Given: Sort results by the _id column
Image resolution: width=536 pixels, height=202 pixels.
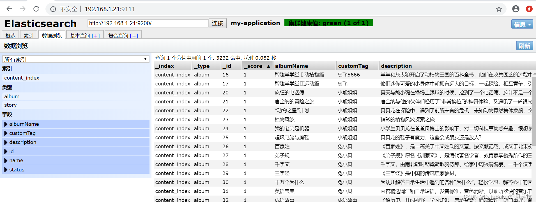Looking at the screenshot, I should click(231, 66).
